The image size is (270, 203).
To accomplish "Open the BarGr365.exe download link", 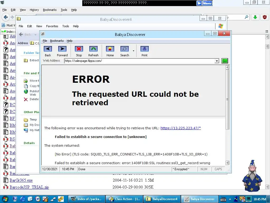I will pos(21,180).
